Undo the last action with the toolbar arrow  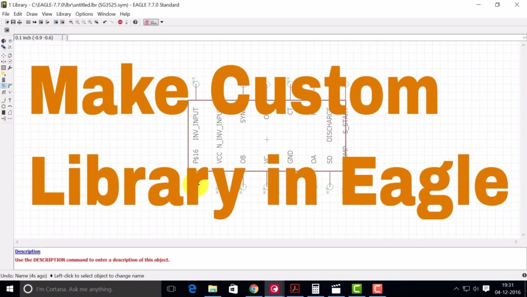(x=104, y=22)
